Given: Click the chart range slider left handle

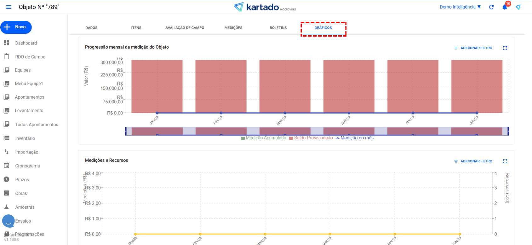Looking at the screenshot, I should [126, 131].
